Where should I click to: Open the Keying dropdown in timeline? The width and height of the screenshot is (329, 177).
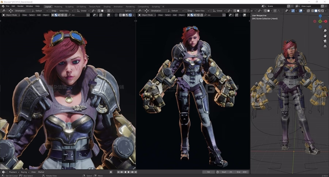pos(25,172)
